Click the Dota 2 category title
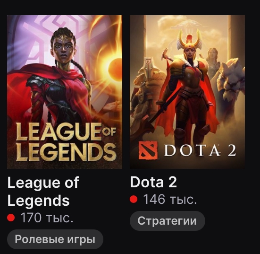 153,182
